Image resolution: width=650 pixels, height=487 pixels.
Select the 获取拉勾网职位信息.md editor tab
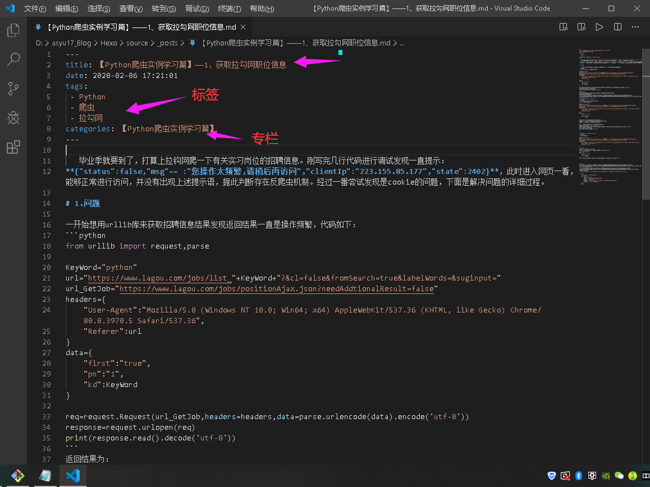141,27
